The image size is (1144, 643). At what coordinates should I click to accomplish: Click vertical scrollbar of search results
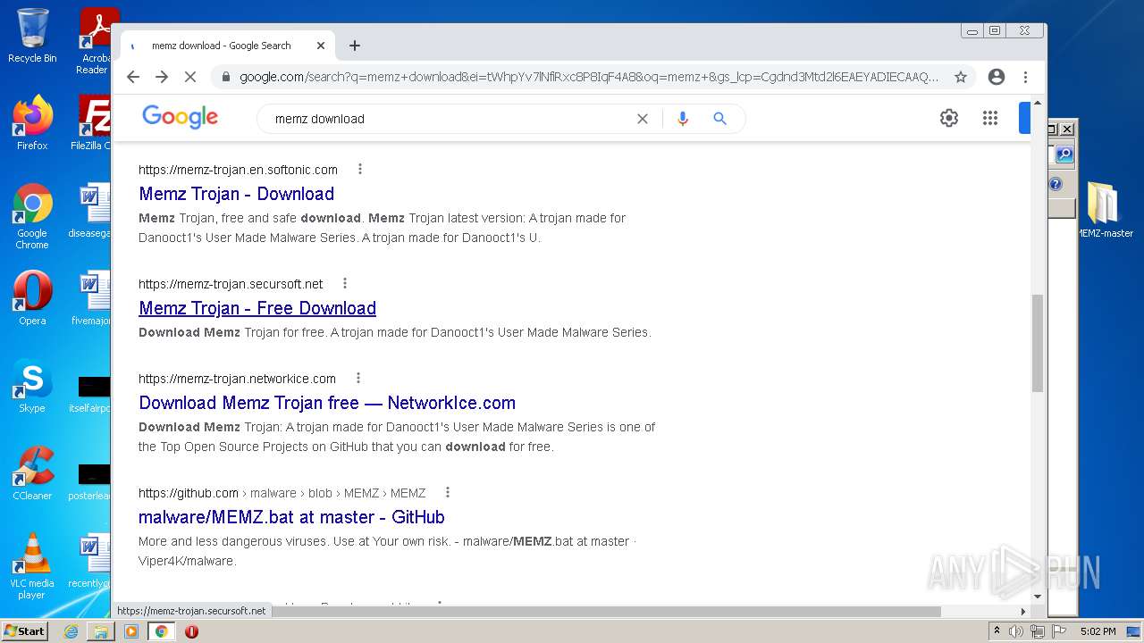(x=1037, y=343)
